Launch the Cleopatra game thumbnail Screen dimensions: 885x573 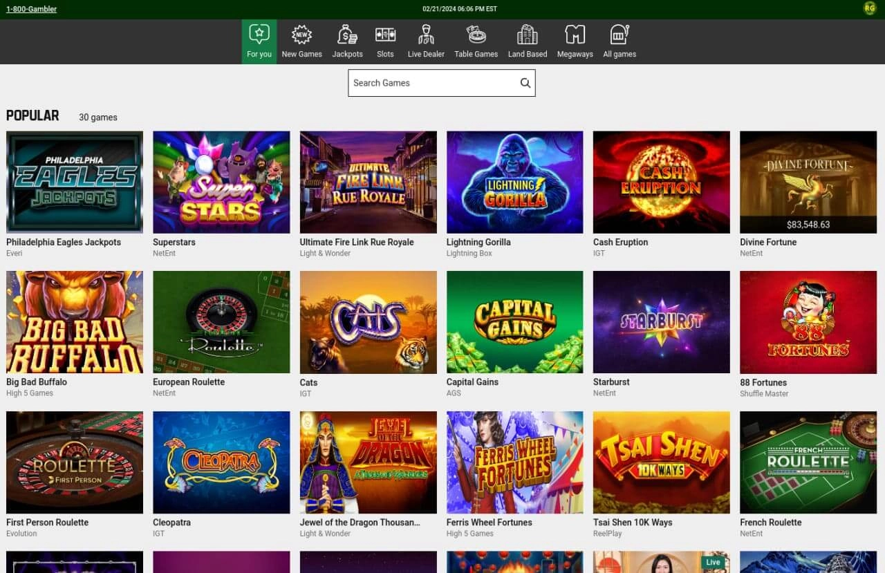pyautogui.click(x=221, y=462)
